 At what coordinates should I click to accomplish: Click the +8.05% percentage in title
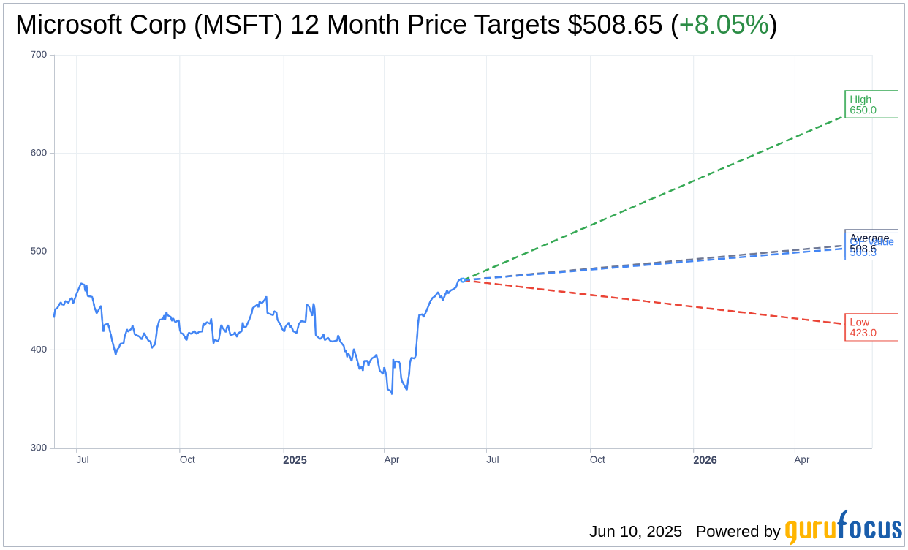tap(724, 25)
